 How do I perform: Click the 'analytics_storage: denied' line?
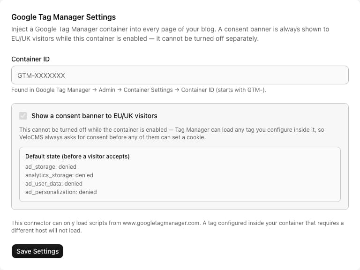tap(59, 175)
